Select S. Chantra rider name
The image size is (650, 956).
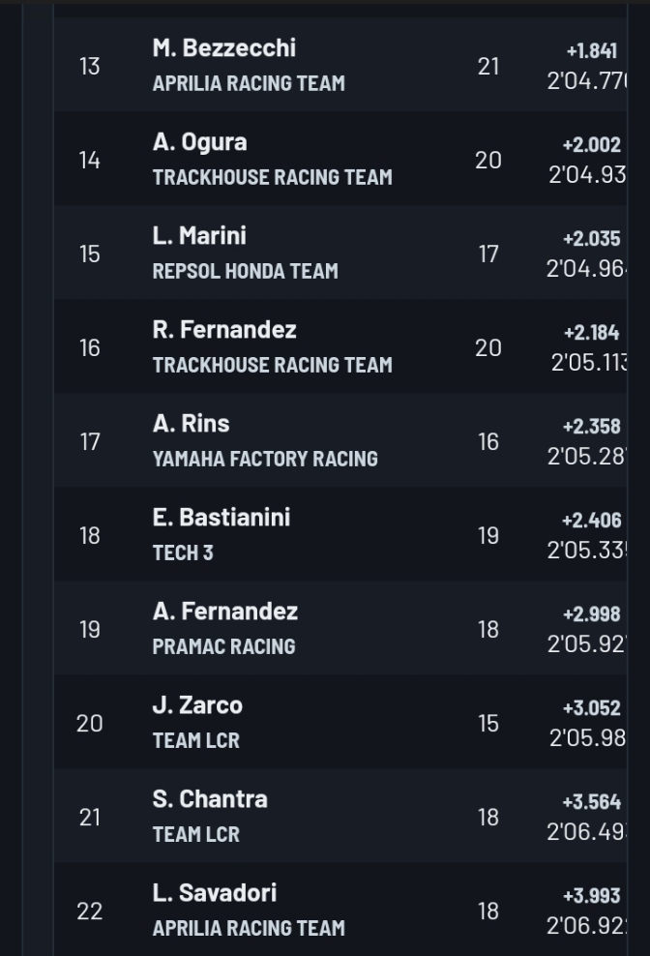(x=209, y=799)
